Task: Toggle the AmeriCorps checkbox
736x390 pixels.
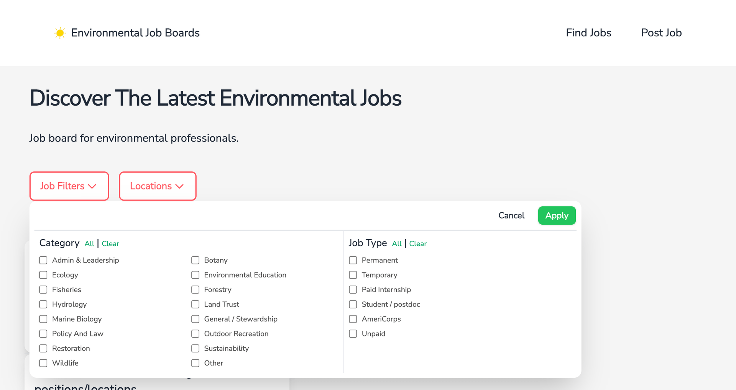Action: [353, 319]
